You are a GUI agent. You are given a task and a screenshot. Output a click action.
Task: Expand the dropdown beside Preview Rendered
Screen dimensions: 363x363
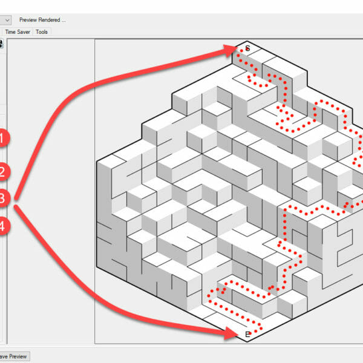tap(7, 21)
